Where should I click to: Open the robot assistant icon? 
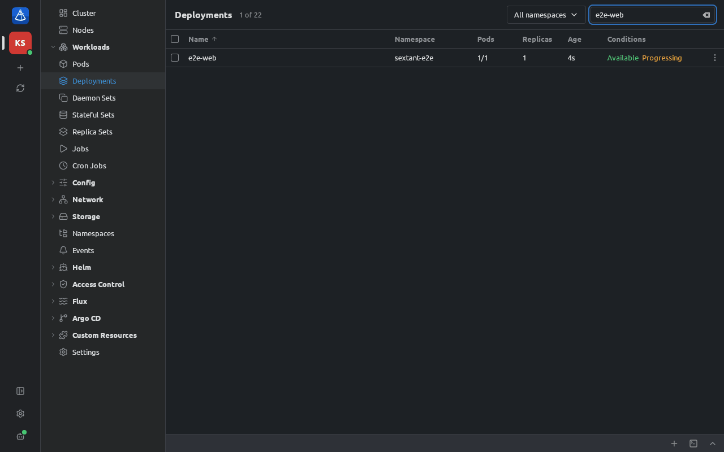tap(20, 436)
